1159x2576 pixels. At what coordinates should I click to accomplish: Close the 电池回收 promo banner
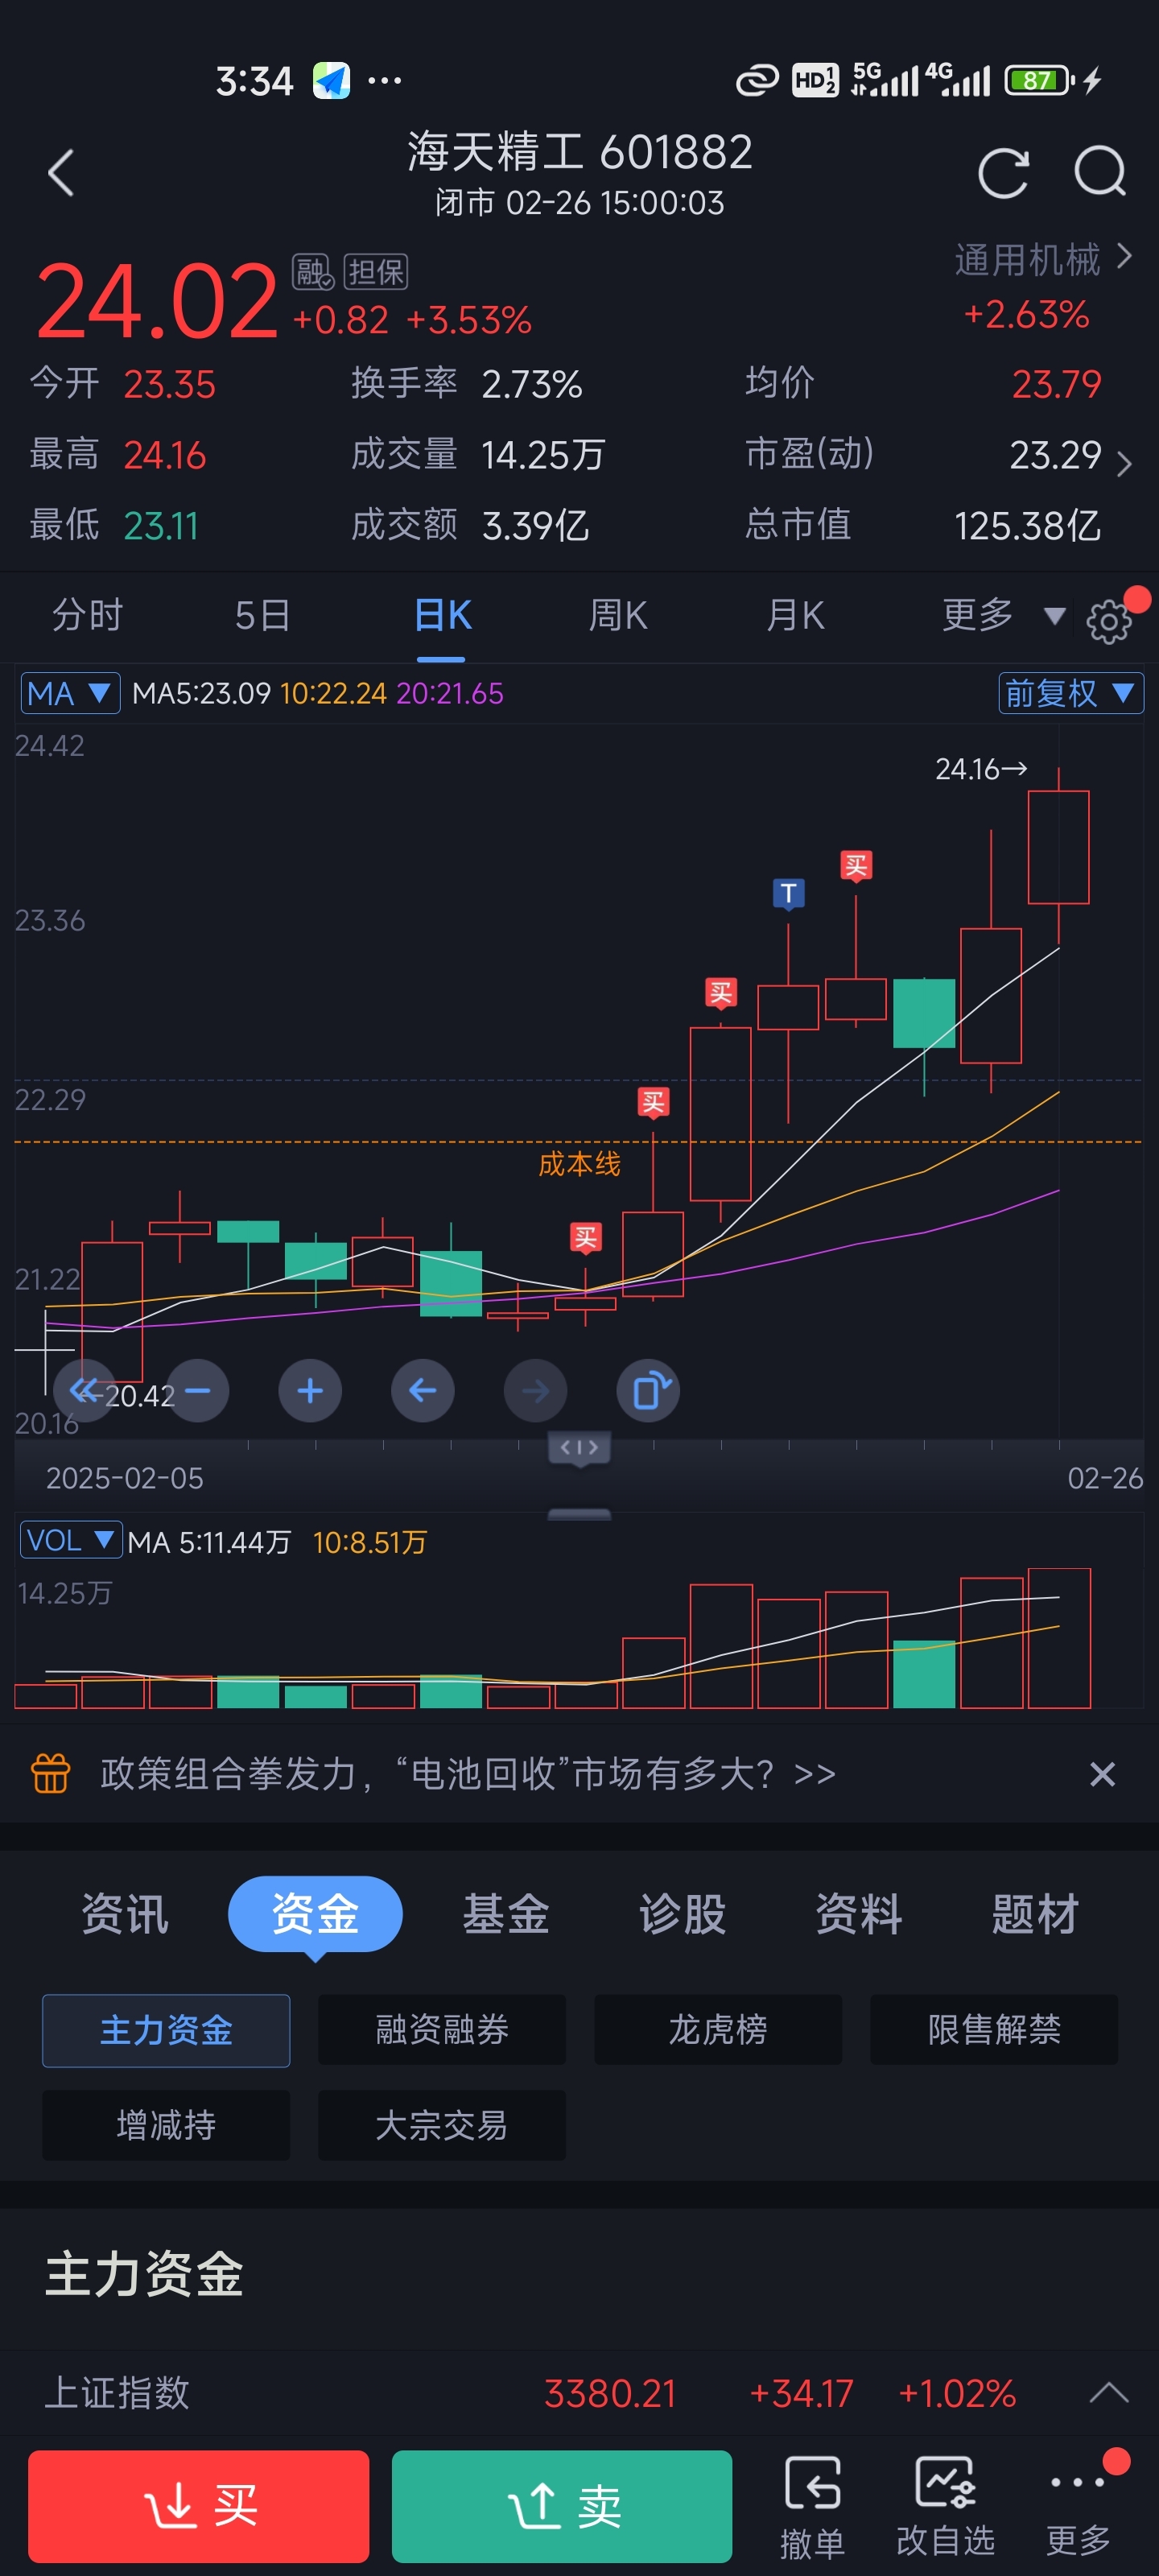1101,1773
